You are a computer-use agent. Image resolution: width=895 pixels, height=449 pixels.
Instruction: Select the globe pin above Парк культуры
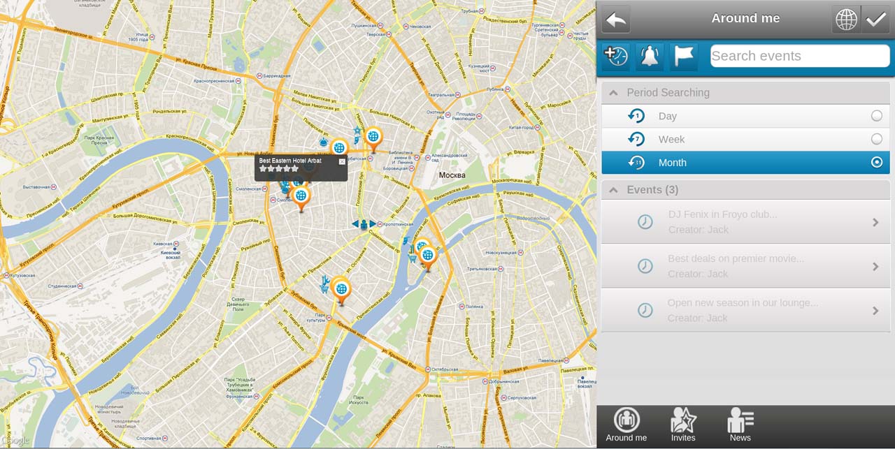click(x=341, y=290)
